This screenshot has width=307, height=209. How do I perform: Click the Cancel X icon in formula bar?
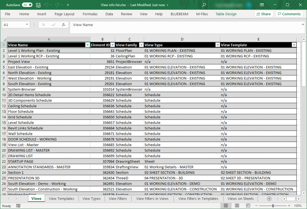43,25
